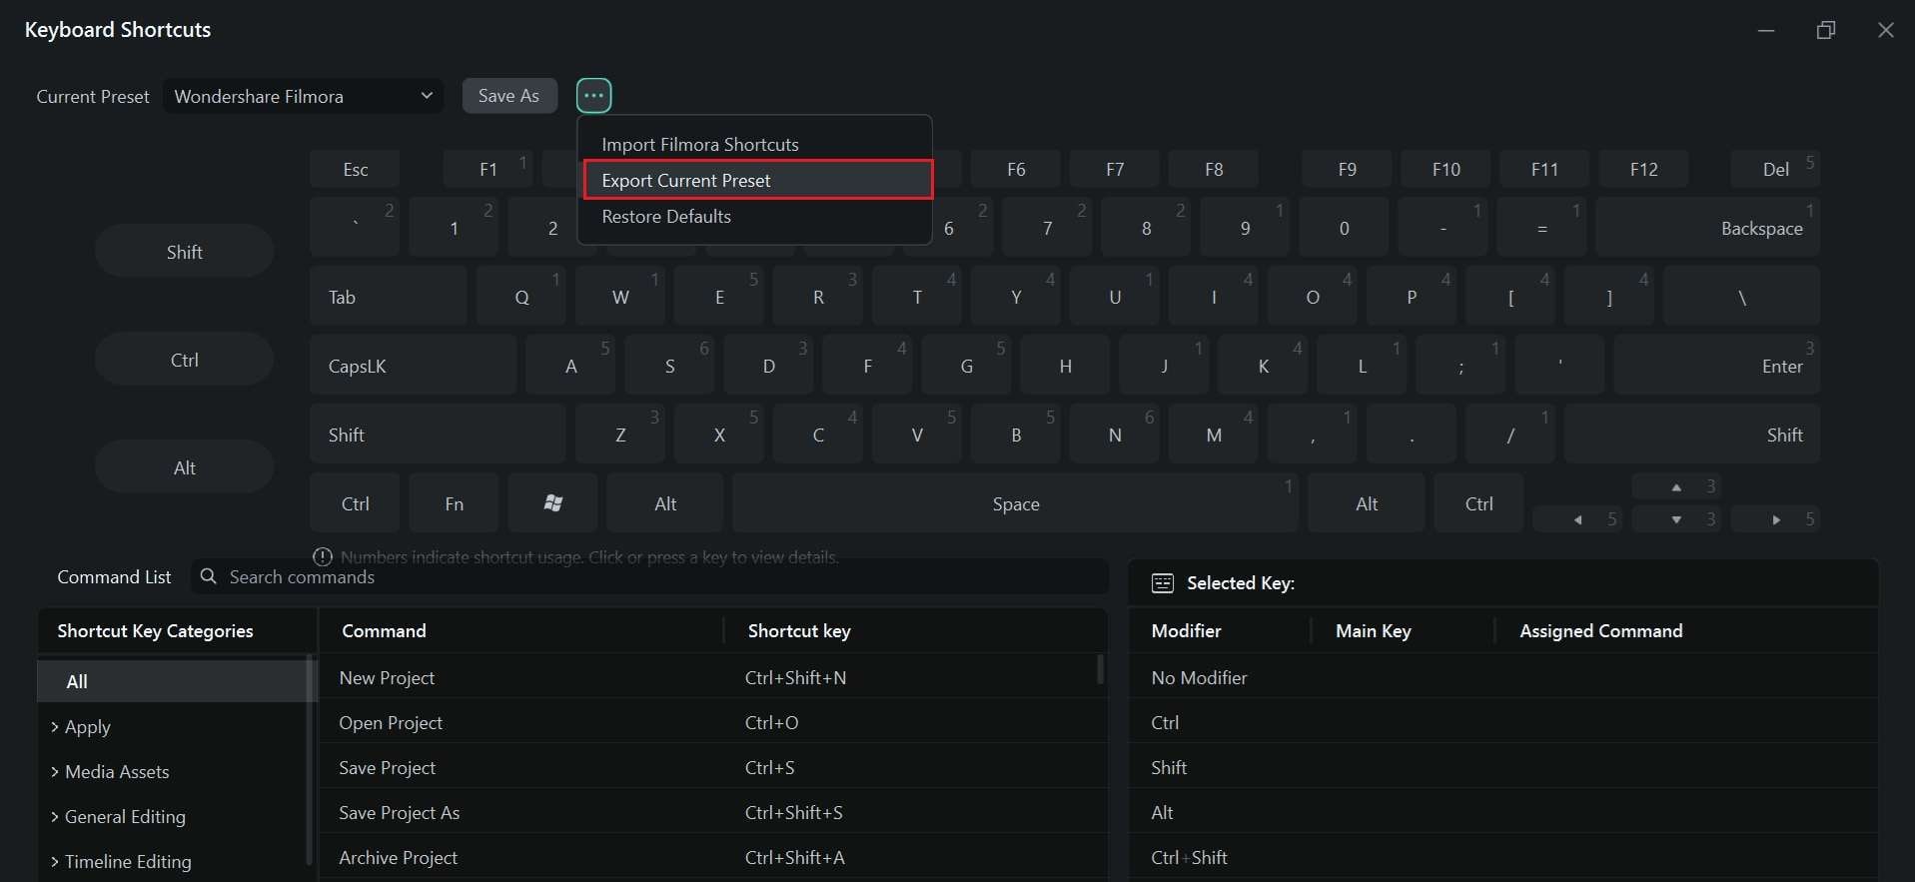1915x882 pixels.
Task: Click the Tab key
Action: click(x=388, y=297)
